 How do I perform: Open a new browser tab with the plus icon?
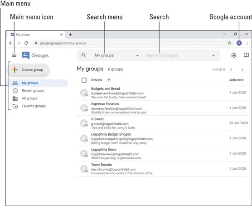pyautogui.click(x=70, y=34)
